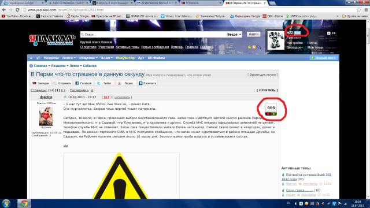Image resolution: width=370 pixels, height=208 pixels.
Task: Open the Арт nav menu item
Action: click(x=141, y=58)
